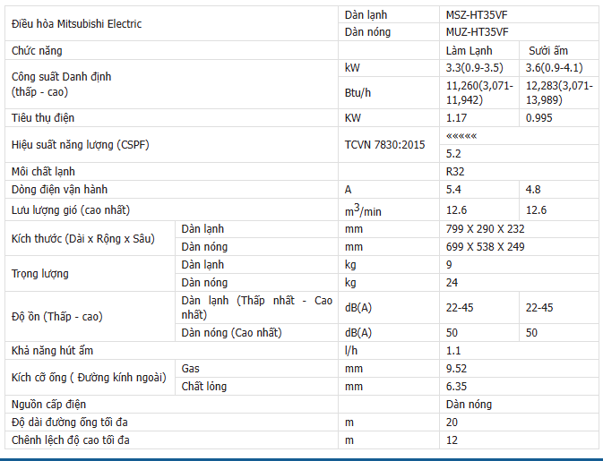Viewport: 603px width, 461px height.
Task: Click the Khả năng hút ẩm row label
Action: (52, 350)
